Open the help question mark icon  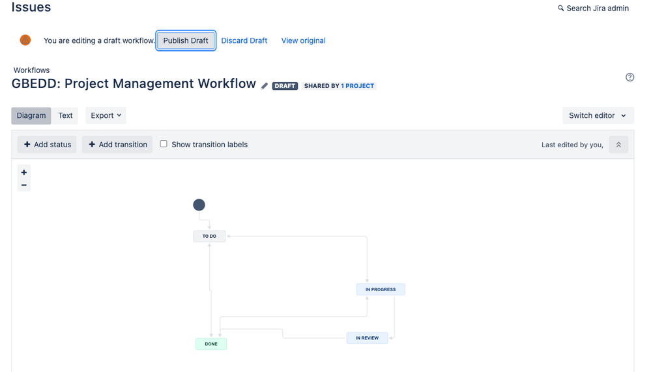click(629, 78)
